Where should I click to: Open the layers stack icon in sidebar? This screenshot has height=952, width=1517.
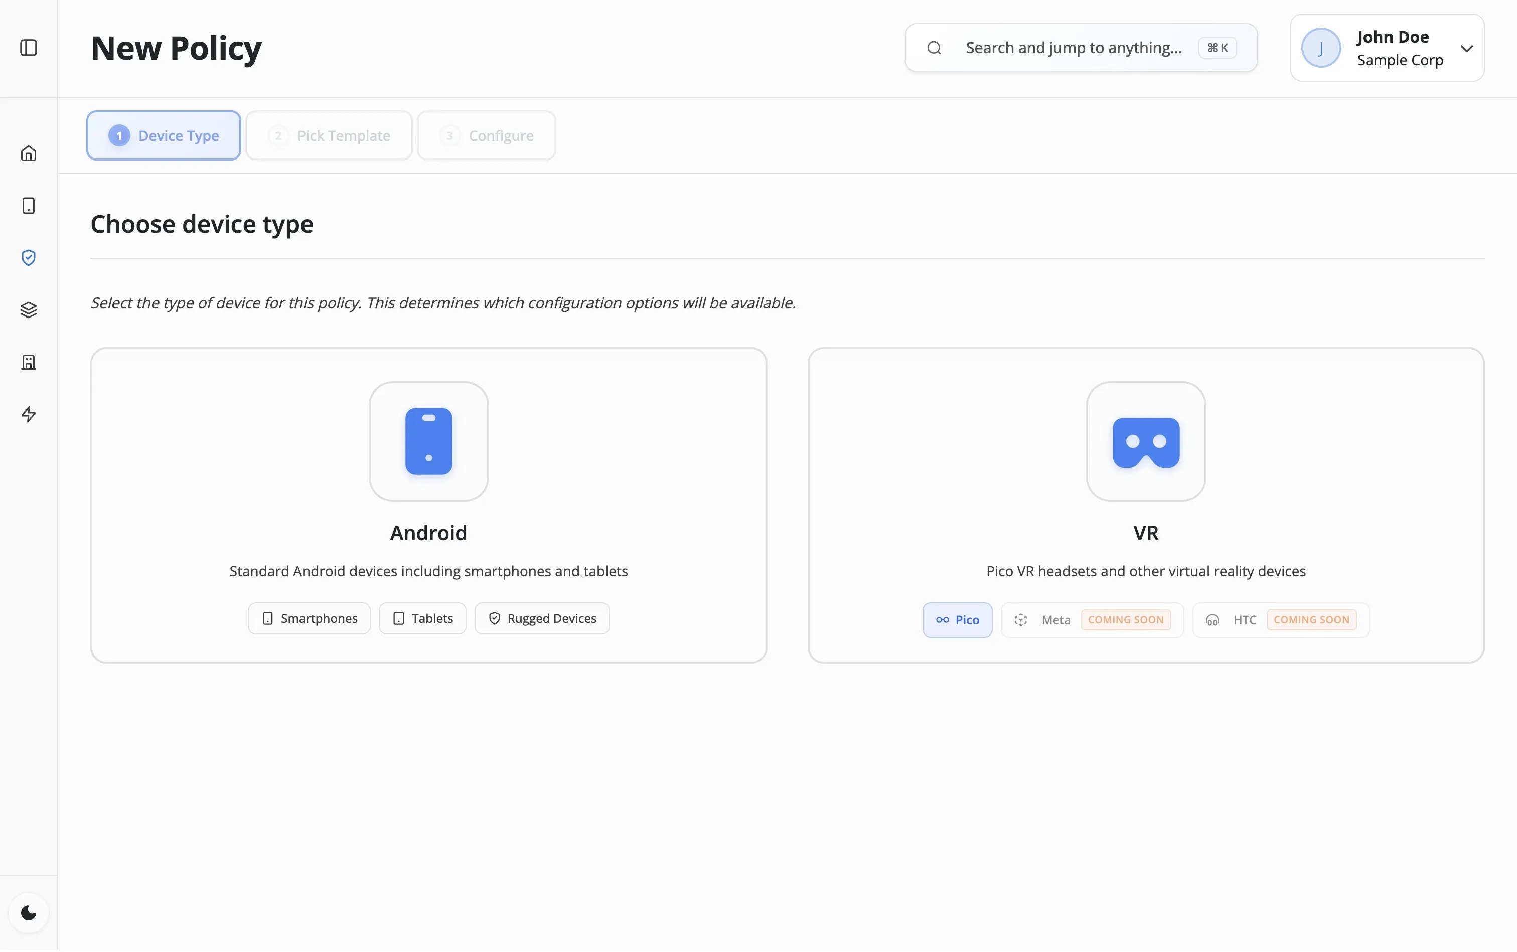coord(28,310)
